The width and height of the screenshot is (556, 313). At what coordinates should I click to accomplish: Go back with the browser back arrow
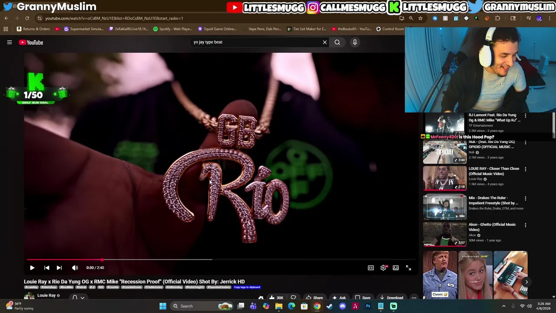click(6, 18)
